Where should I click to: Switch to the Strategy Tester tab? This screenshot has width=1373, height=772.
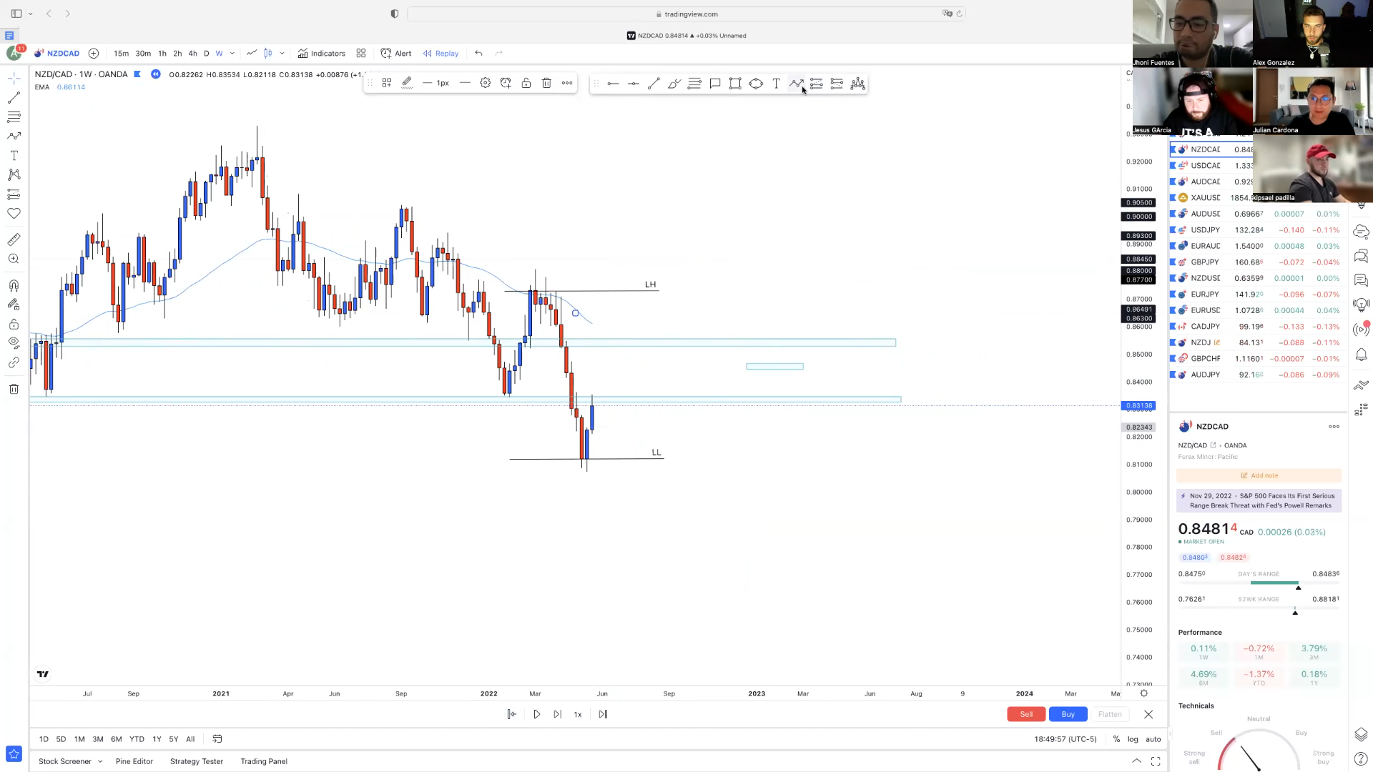(197, 761)
